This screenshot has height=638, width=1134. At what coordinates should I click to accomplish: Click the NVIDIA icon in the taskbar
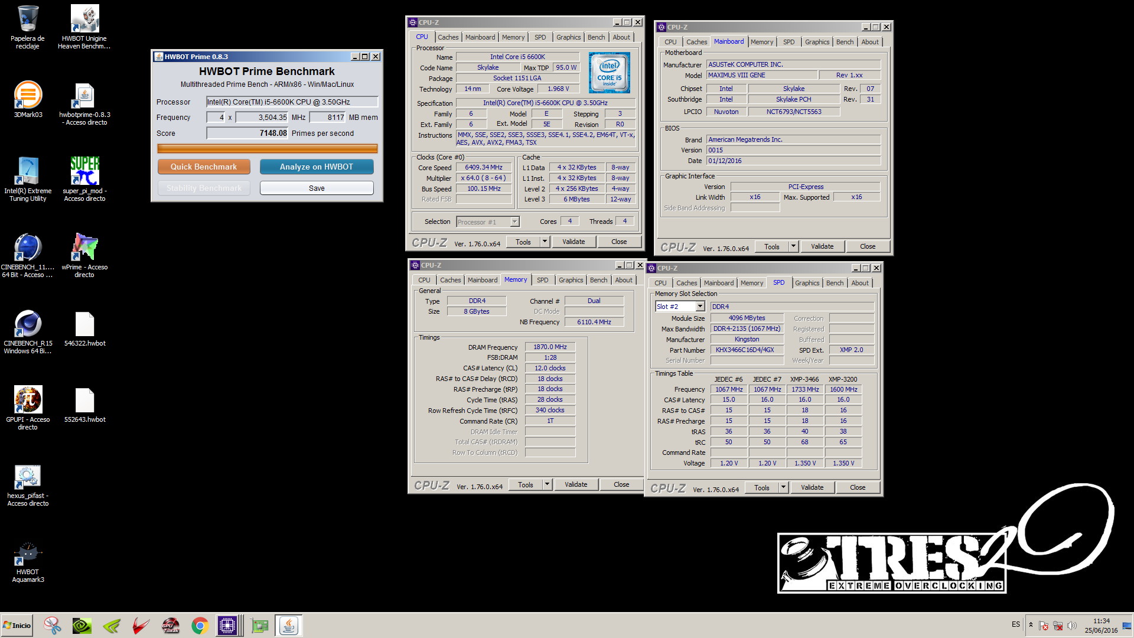(x=82, y=626)
